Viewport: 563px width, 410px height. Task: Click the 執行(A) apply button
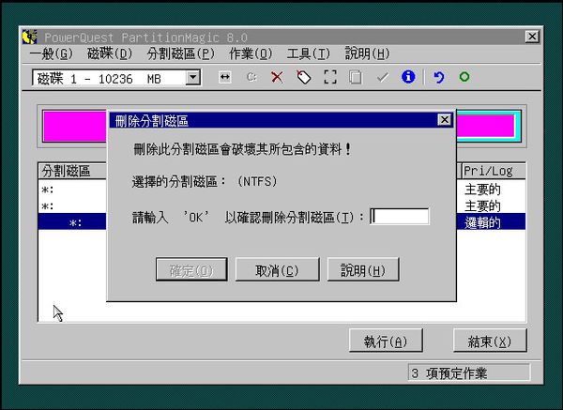(386, 341)
